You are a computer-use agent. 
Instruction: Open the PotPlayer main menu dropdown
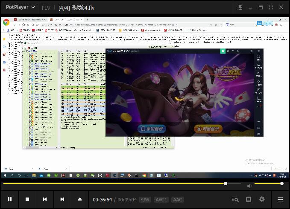20,7
